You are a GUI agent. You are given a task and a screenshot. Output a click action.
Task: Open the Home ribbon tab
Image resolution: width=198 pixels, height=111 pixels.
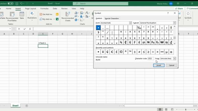coord(8,9)
